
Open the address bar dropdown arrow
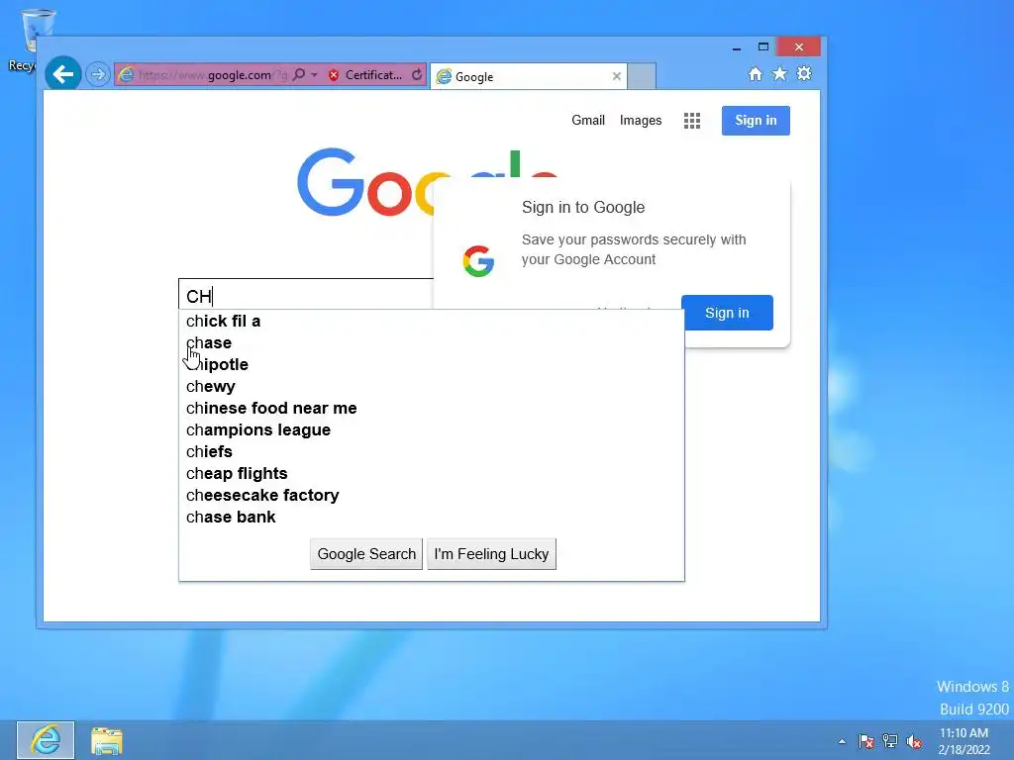(314, 75)
